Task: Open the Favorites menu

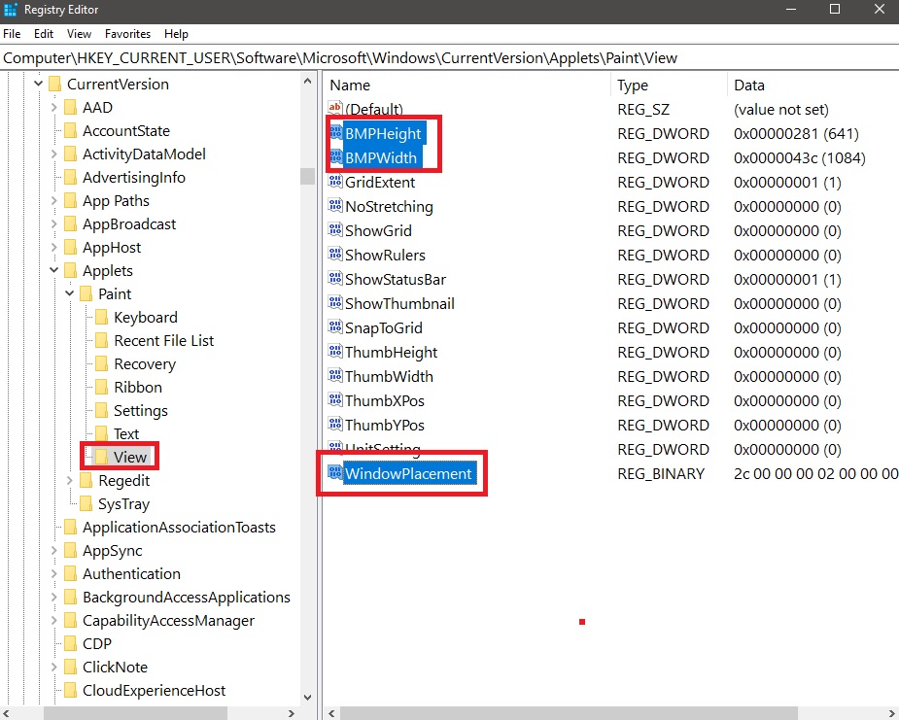Action: pyautogui.click(x=127, y=33)
